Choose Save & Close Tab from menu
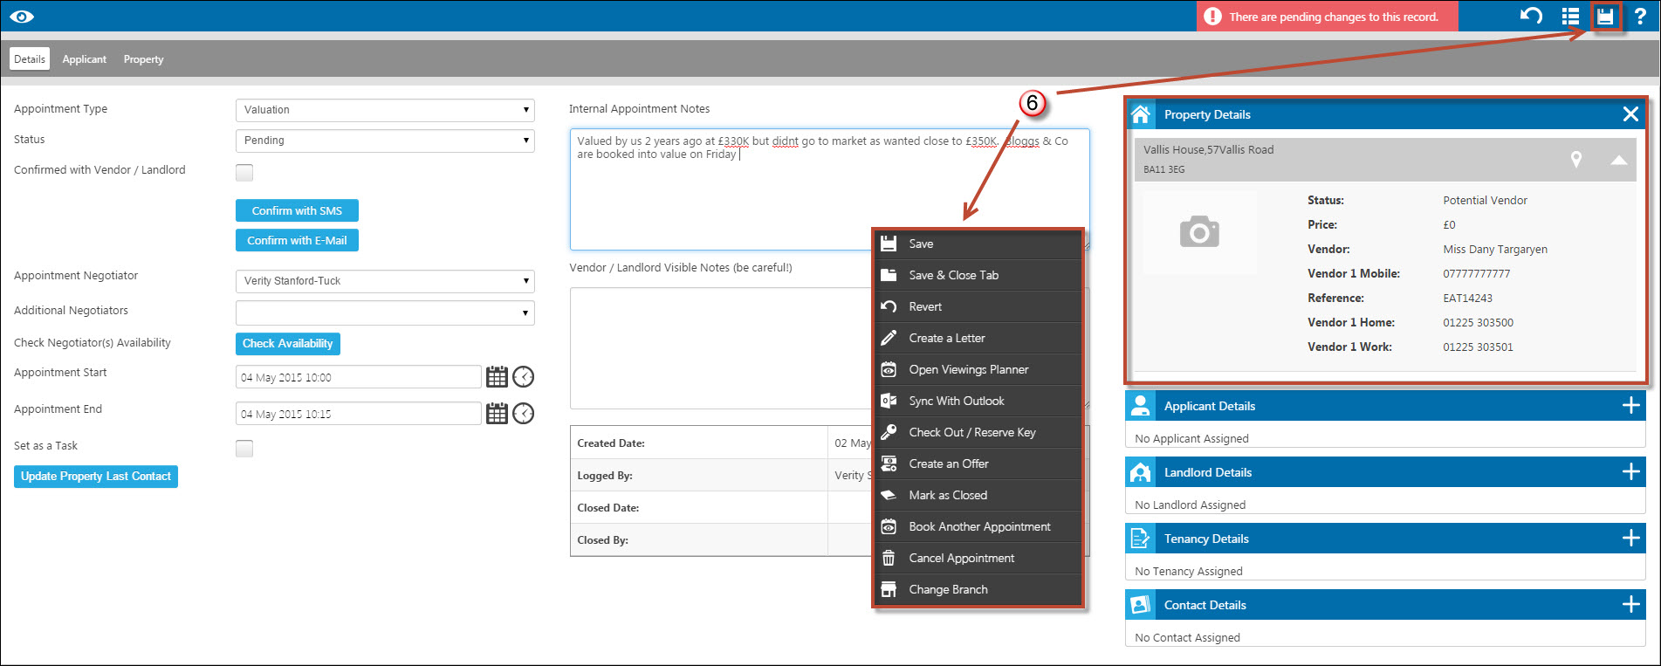The height and width of the screenshot is (666, 1661). click(x=978, y=275)
